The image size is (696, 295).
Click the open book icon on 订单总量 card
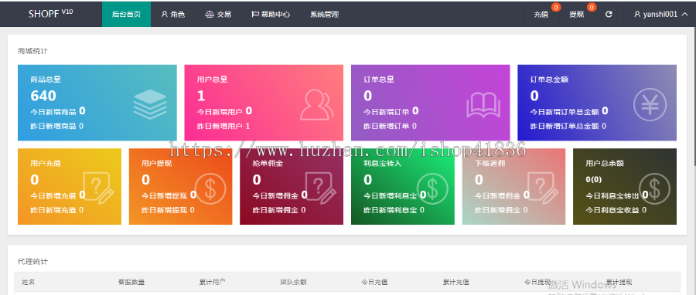click(483, 105)
